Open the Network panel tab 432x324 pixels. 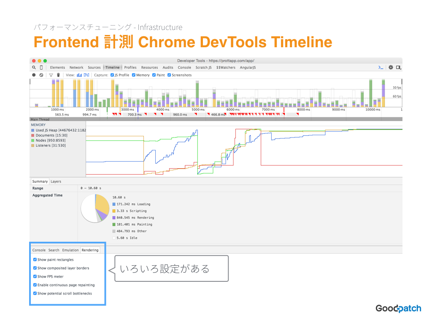pos(76,67)
